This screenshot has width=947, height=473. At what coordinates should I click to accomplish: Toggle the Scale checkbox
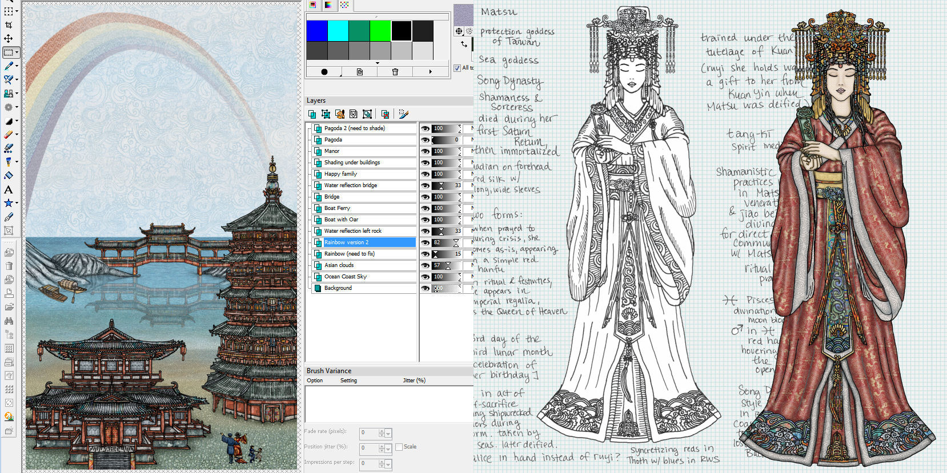(x=399, y=447)
